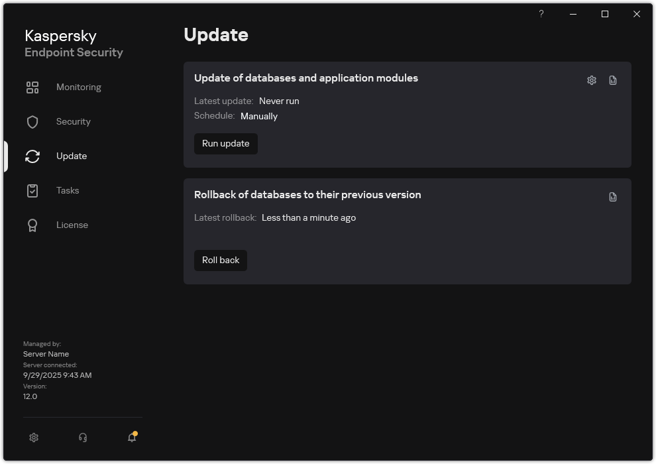
Task: Open settings gear on the update task card
Action: pos(590,80)
